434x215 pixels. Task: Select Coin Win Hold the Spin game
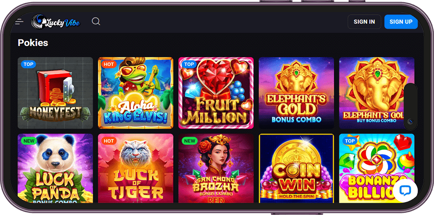click(x=296, y=168)
